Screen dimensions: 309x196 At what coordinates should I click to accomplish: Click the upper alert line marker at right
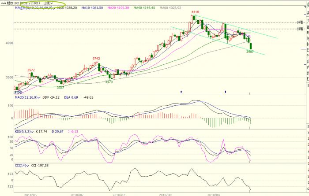[x=300, y=22]
